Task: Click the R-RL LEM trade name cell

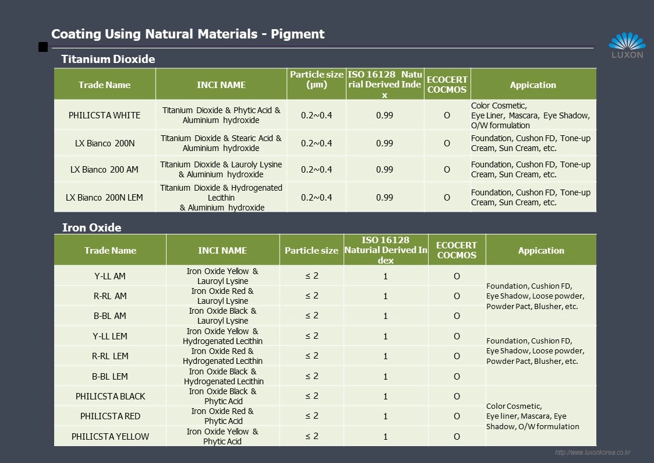Action: [x=110, y=356]
